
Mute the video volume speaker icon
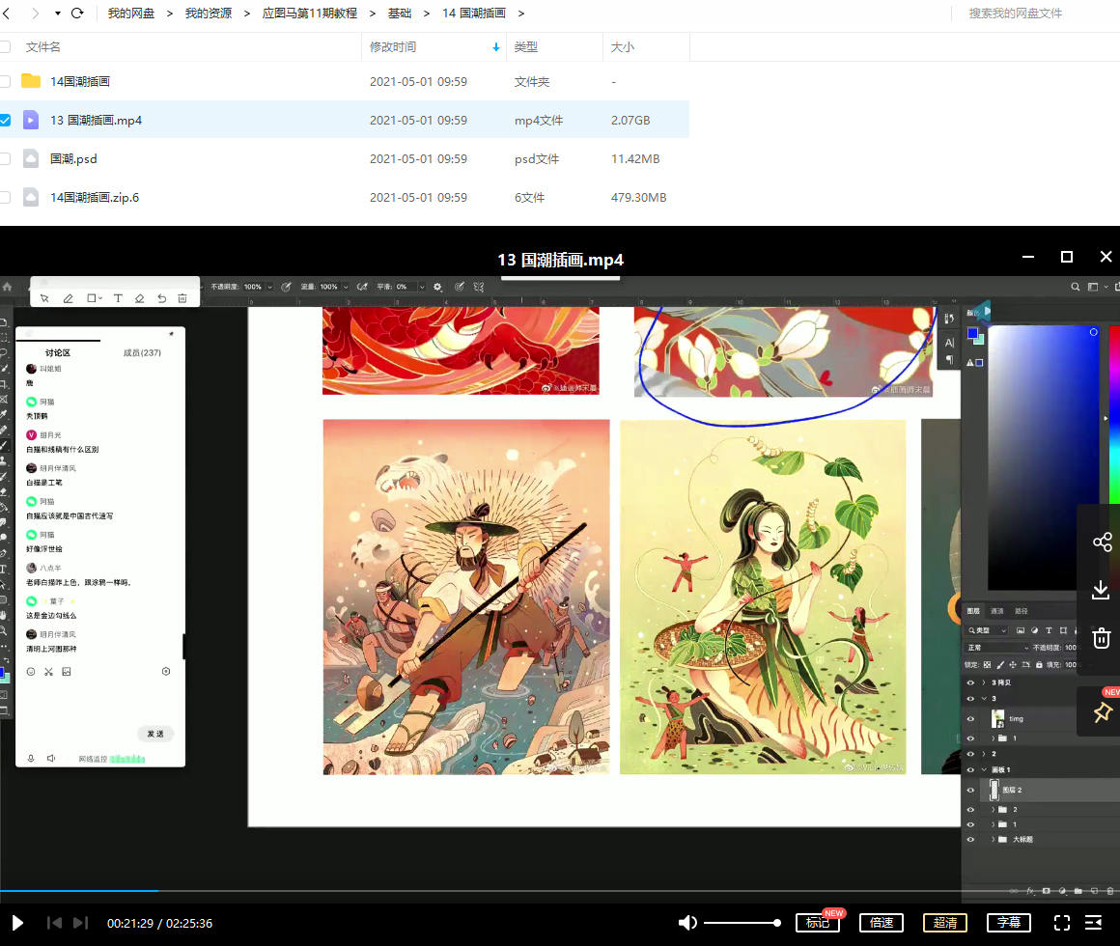click(x=687, y=923)
